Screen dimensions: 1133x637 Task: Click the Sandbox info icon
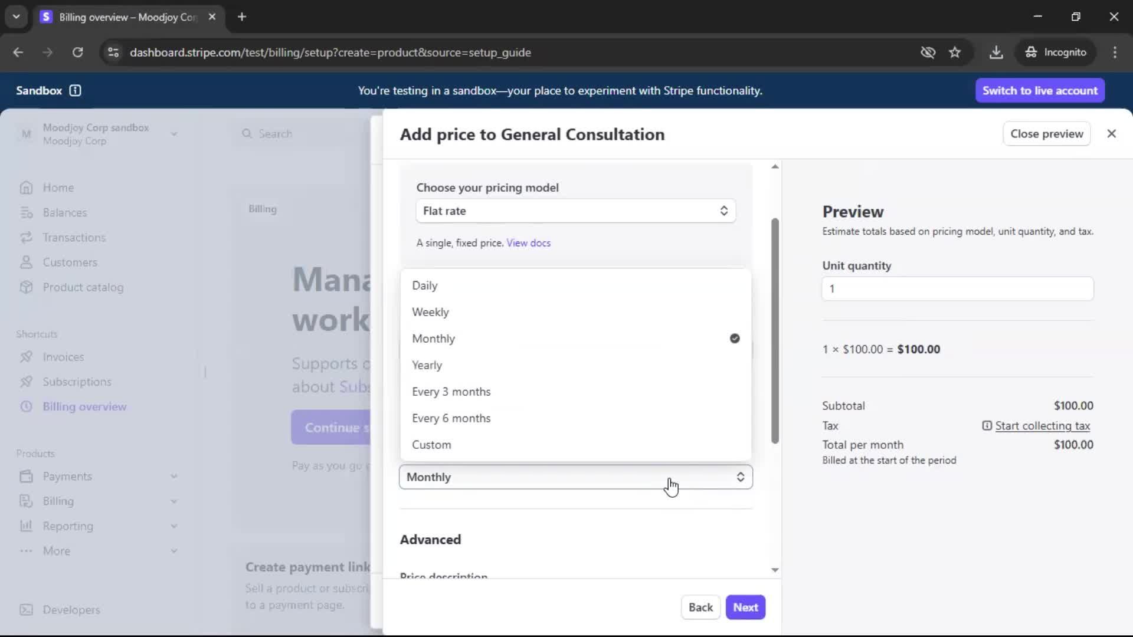pyautogui.click(x=75, y=90)
